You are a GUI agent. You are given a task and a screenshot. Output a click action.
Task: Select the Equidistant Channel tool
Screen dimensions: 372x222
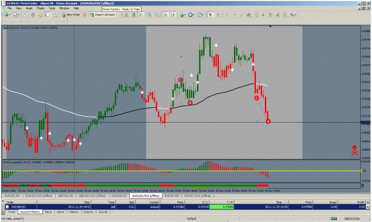click(249, 15)
